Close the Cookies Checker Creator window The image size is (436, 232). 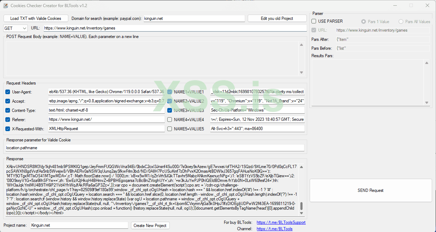[x=427, y=5]
